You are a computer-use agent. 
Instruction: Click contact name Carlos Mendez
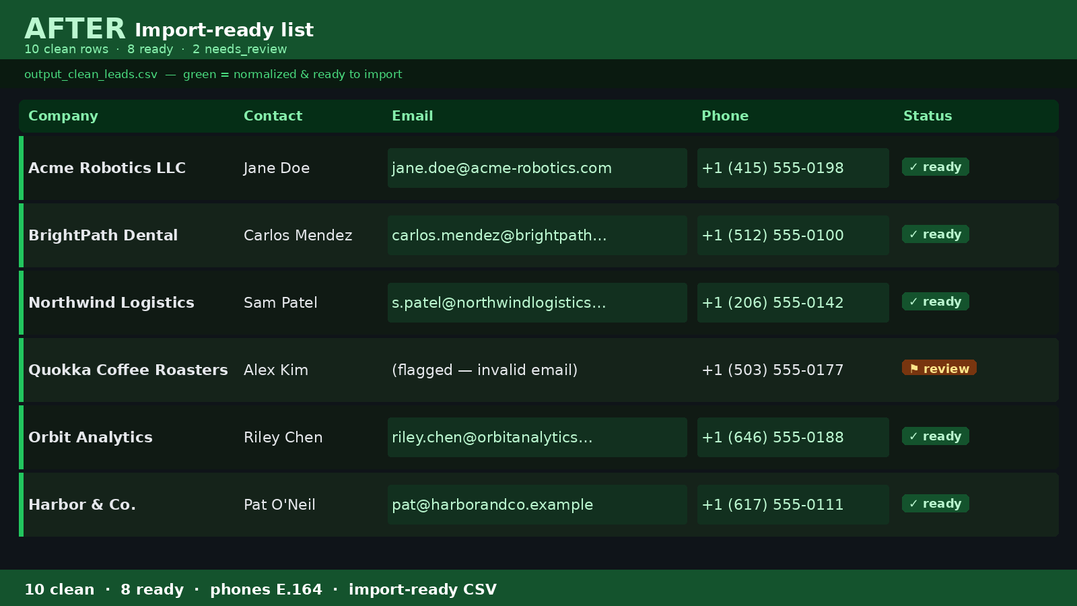pyautogui.click(x=298, y=235)
